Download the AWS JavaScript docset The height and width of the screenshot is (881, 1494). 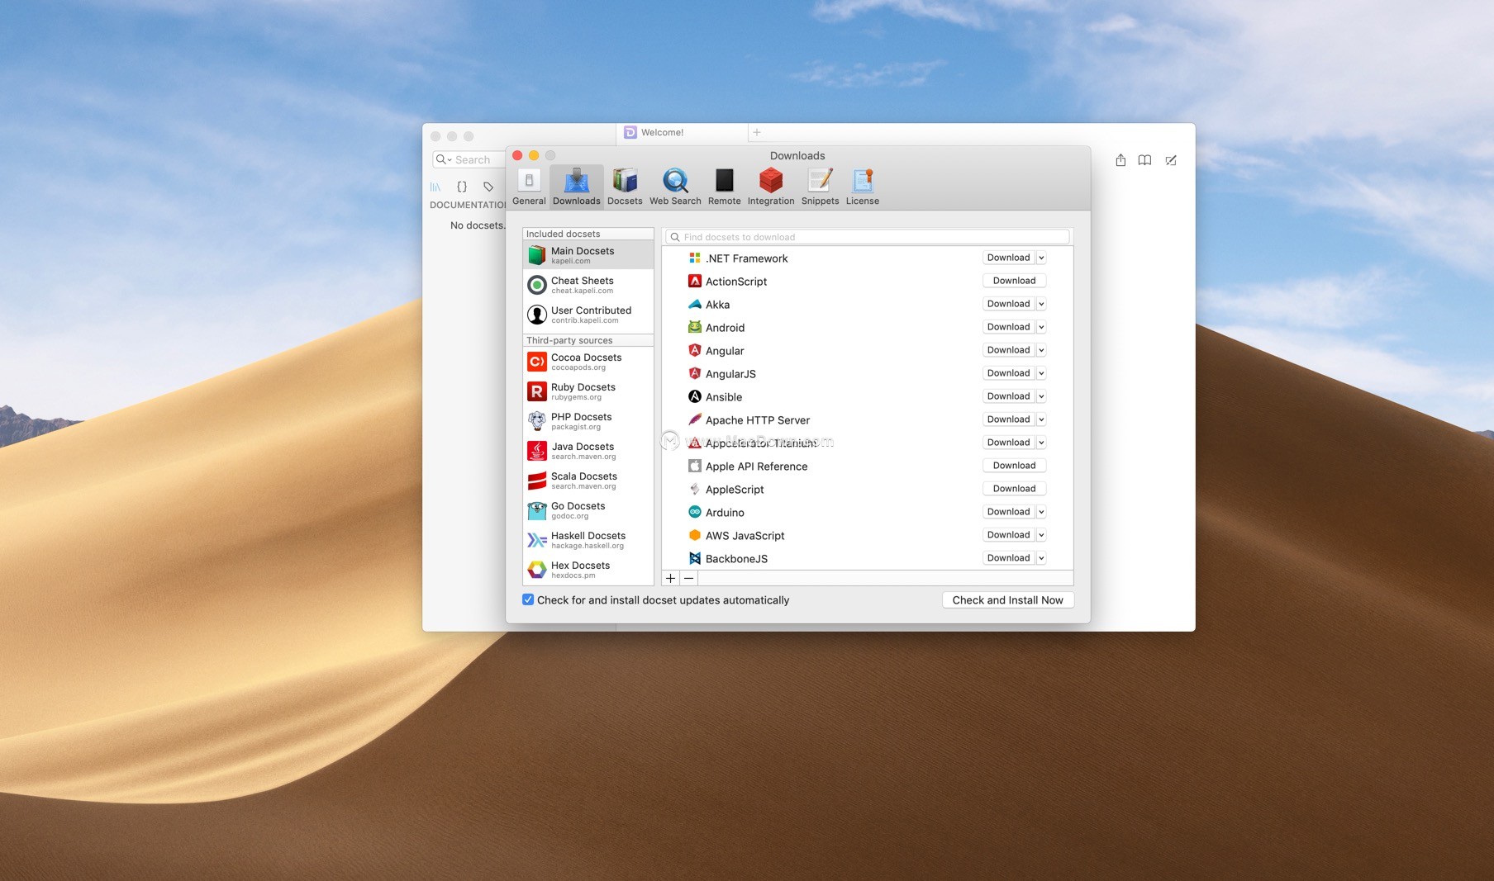click(1009, 535)
